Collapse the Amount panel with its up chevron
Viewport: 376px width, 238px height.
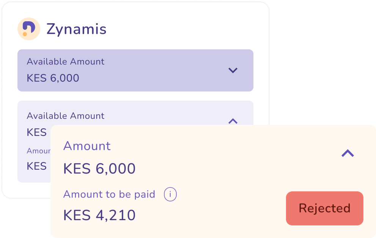[x=348, y=153]
